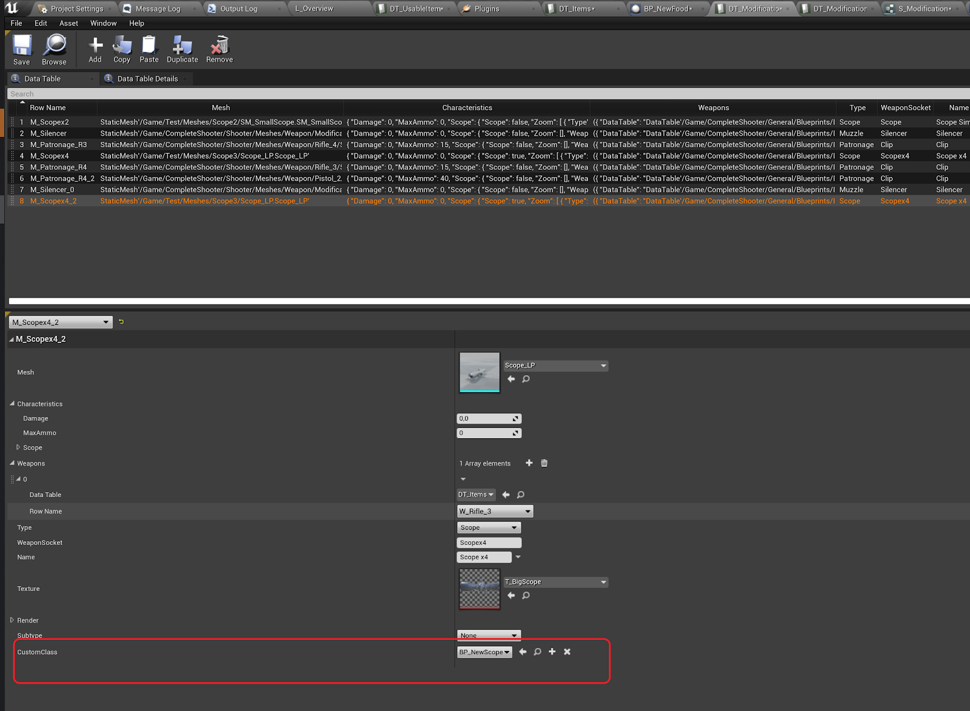Open the Asset menu
The image size is (970, 711).
click(69, 23)
